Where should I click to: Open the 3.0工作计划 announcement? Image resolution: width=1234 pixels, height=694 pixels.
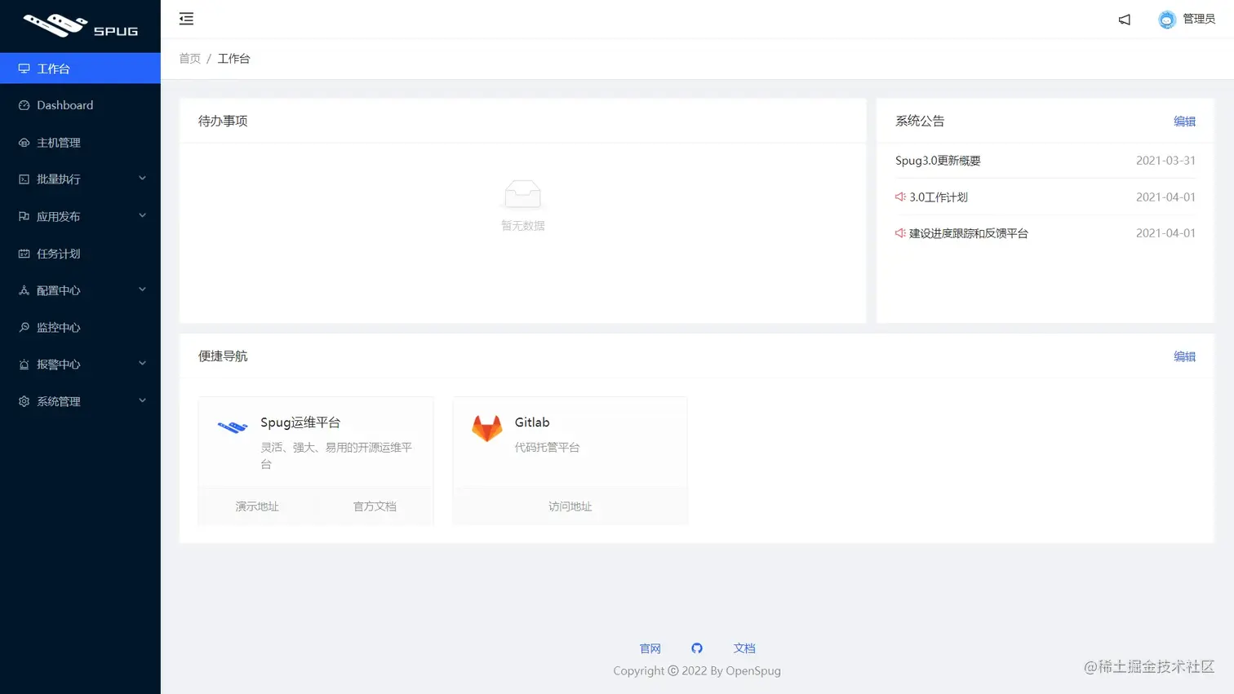point(939,197)
